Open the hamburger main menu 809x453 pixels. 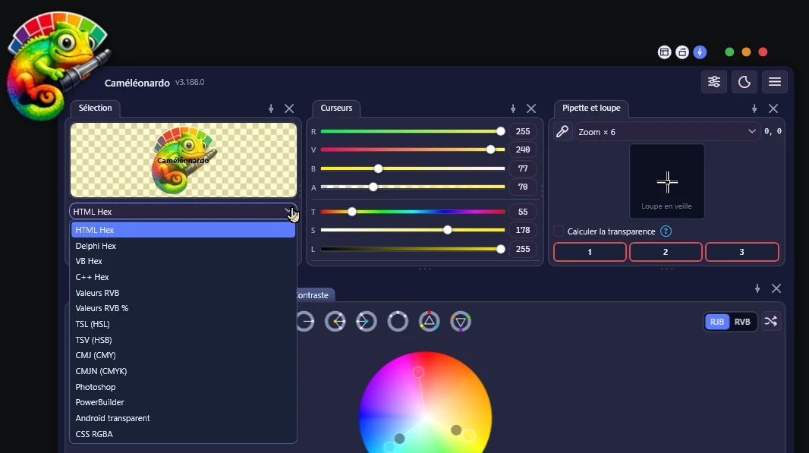click(775, 82)
